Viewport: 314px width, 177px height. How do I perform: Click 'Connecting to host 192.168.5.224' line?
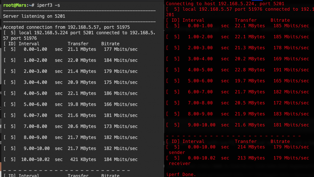click(x=225, y=3)
